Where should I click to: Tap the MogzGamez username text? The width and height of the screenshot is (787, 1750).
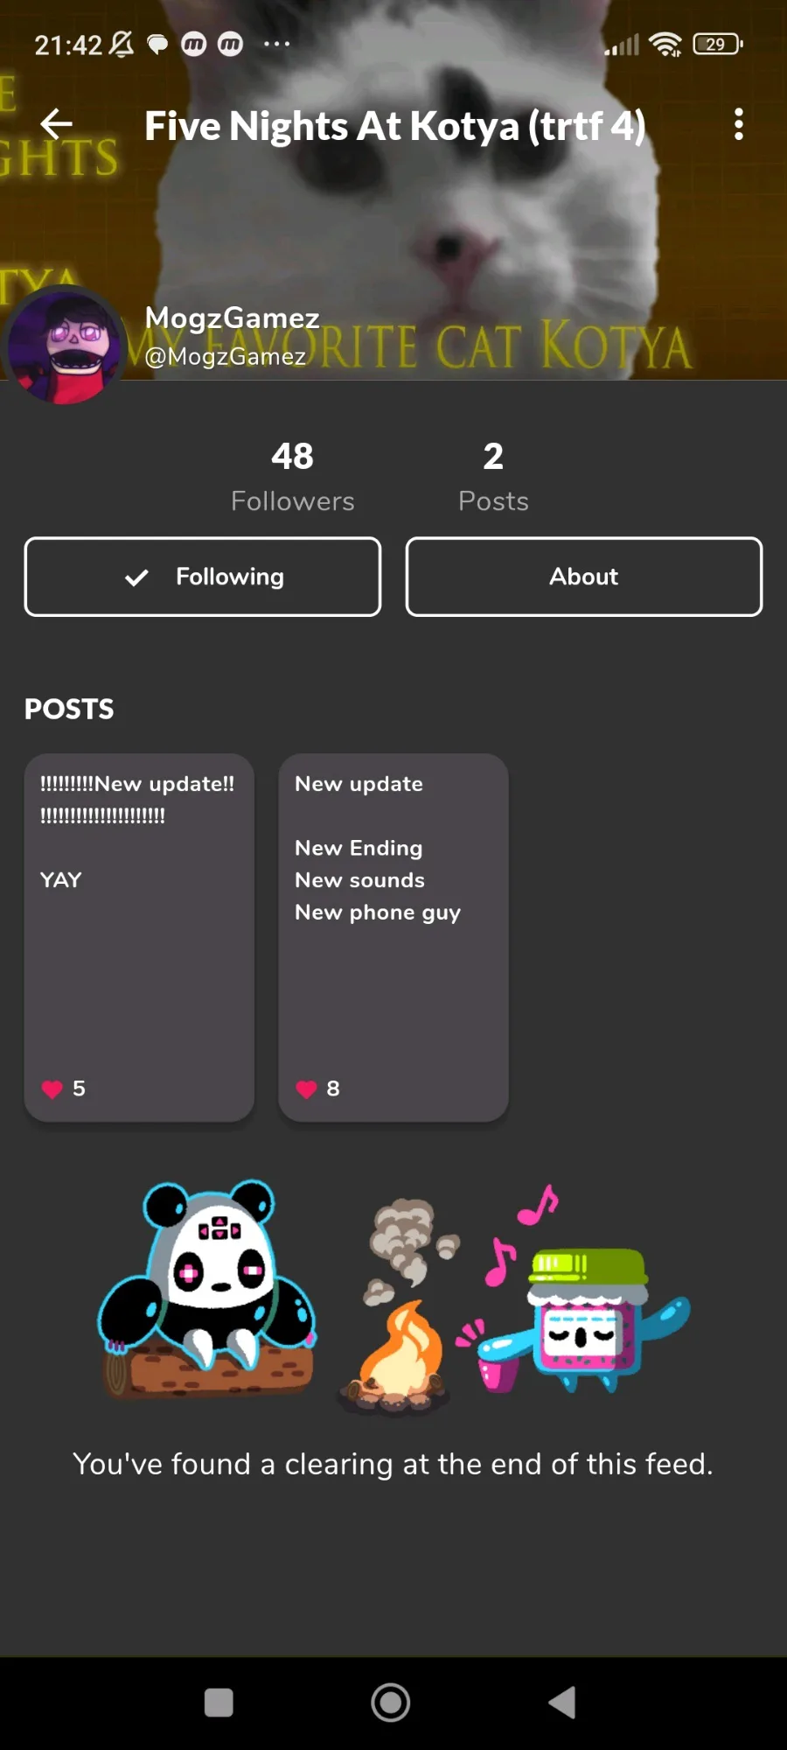[232, 318]
